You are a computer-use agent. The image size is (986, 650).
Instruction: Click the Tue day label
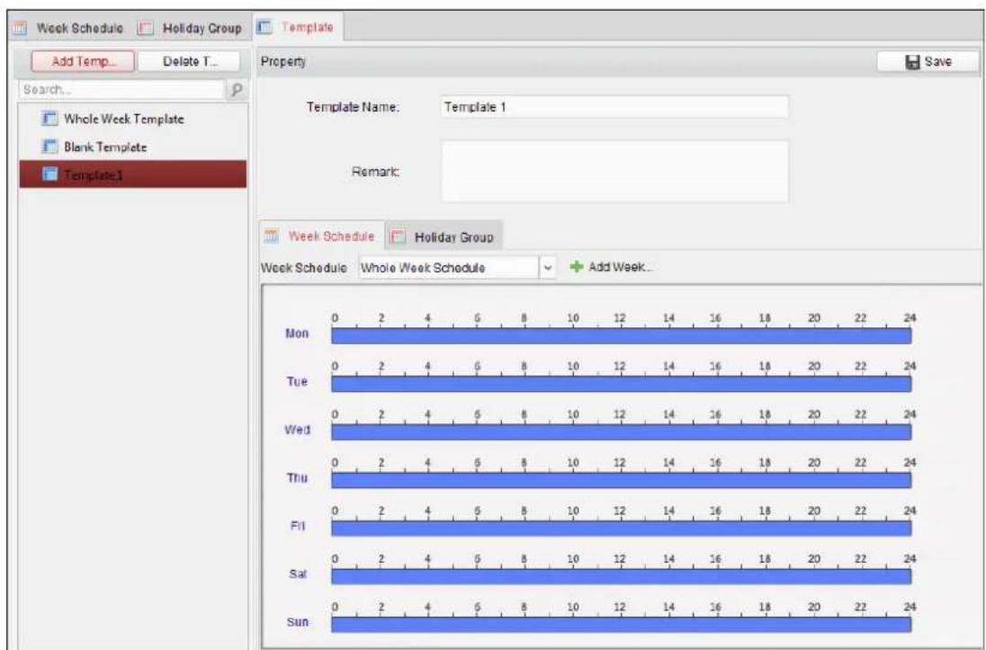click(297, 381)
